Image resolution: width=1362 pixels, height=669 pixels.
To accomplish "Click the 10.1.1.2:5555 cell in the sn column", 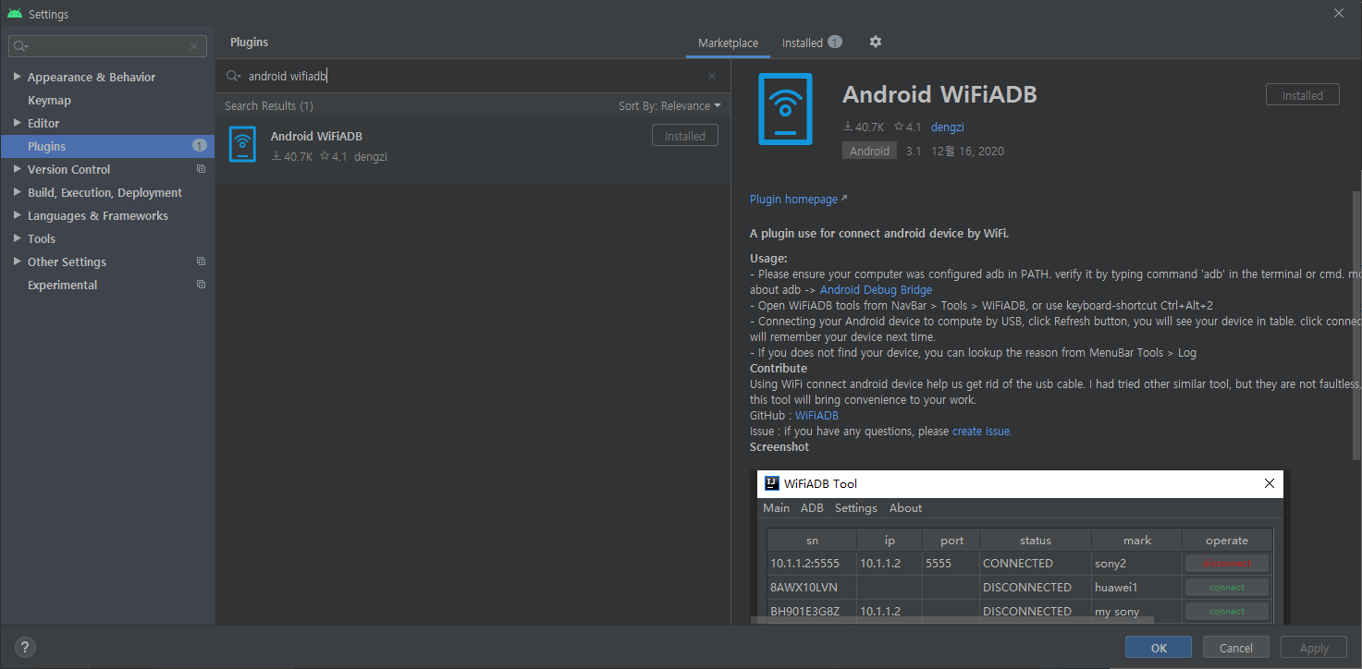I will click(812, 563).
